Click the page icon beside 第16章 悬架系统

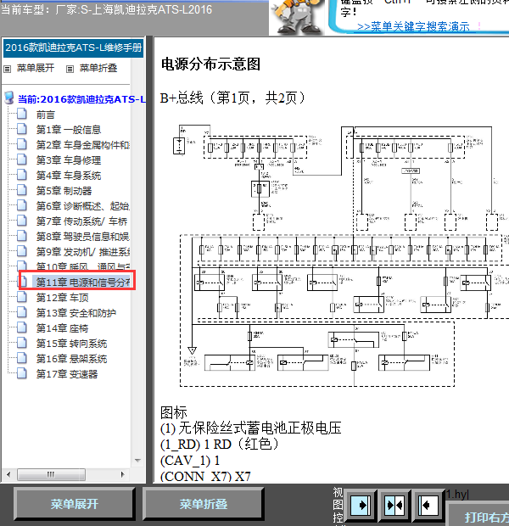(22, 358)
